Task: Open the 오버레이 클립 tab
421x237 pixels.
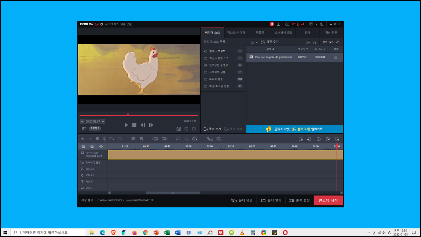Action: pyautogui.click(x=284, y=33)
